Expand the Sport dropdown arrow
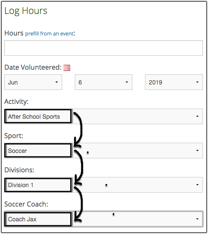This screenshot has width=208, height=234. [x=197, y=150]
